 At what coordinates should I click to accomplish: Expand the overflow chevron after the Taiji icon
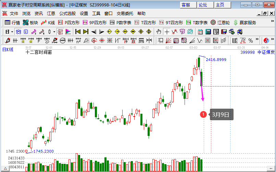(273, 39)
